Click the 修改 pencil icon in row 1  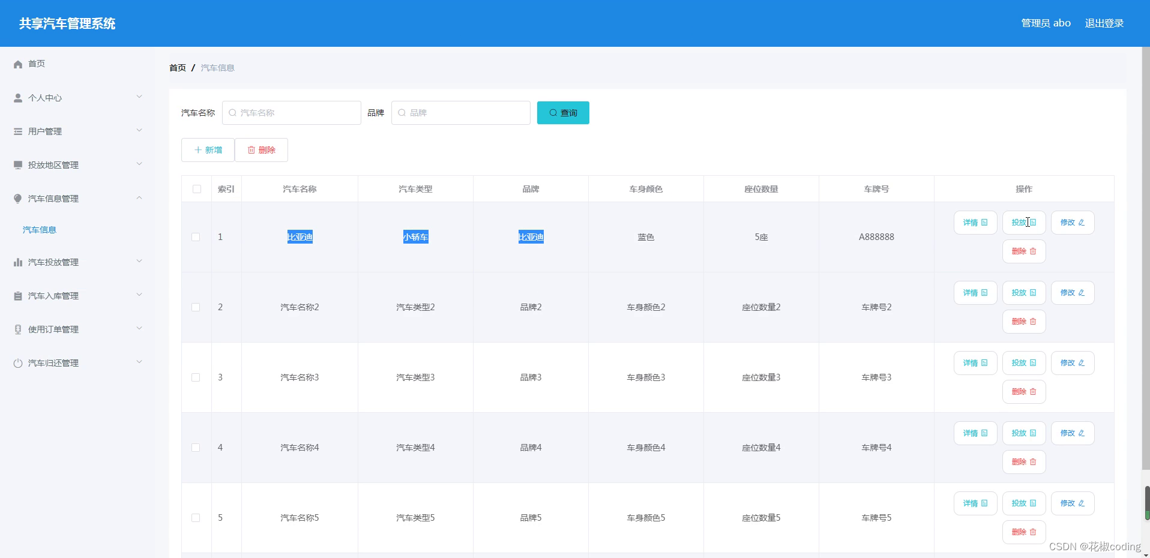1082,223
